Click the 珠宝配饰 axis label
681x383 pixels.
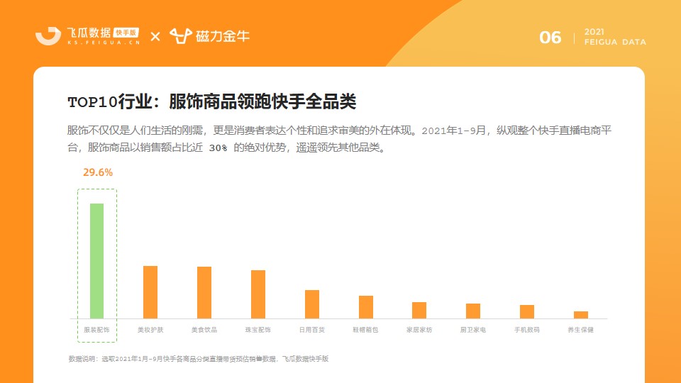(x=258, y=330)
